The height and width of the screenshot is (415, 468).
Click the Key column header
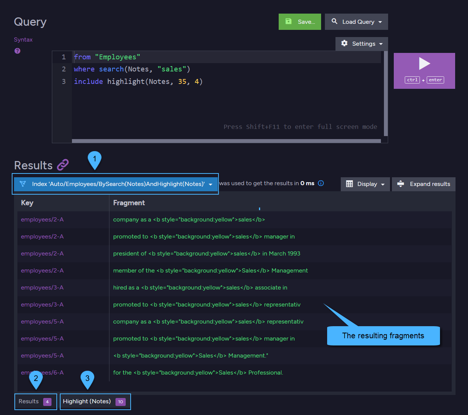point(27,203)
